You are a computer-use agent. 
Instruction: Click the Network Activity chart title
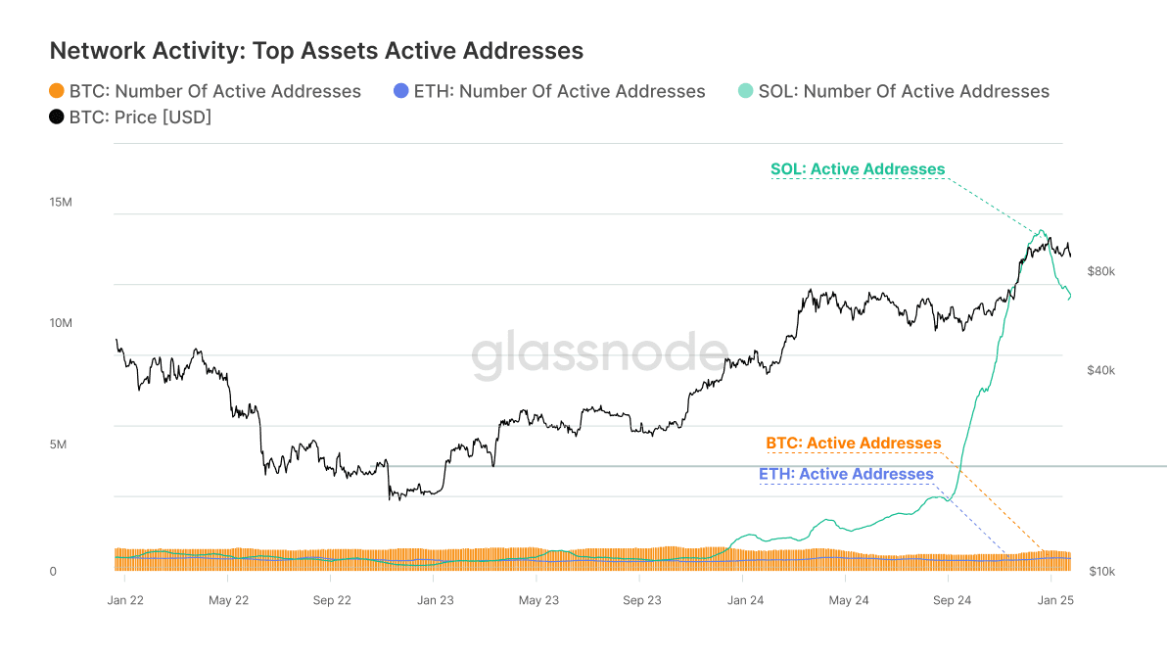pyautogui.click(x=316, y=51)
